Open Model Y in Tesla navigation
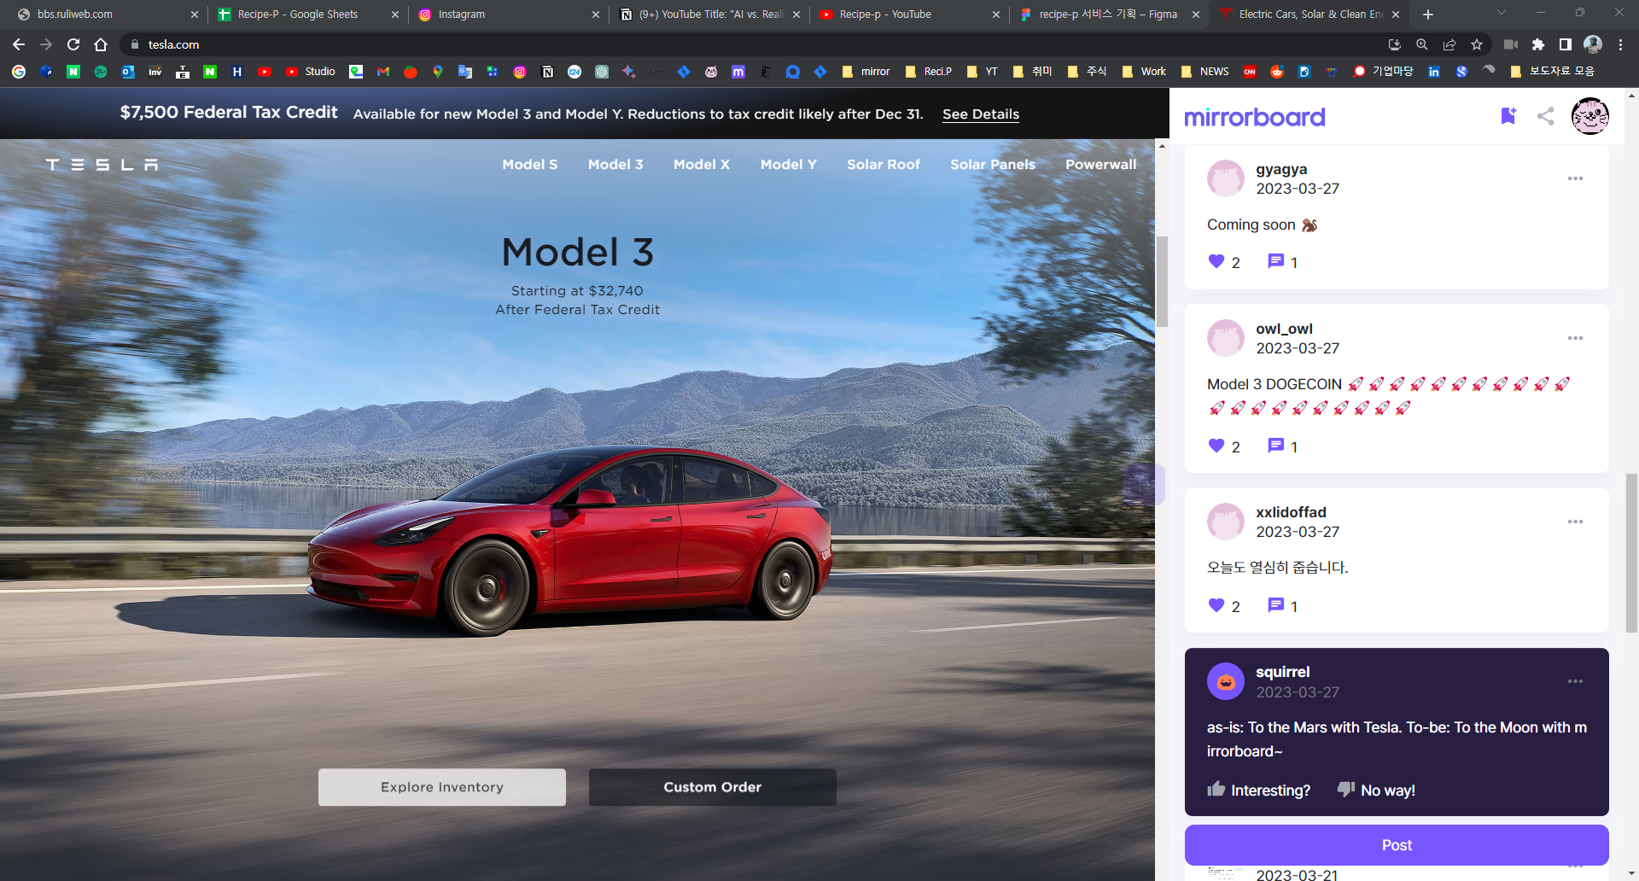This screenshot has width=1639, height=881. pos(788,165)
